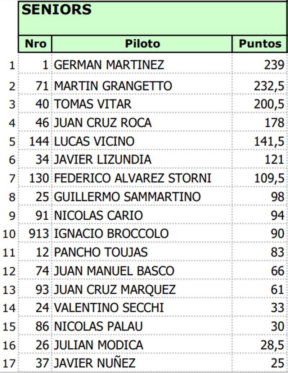The width and height of the screenshot is (288, 373).
Task: Select car number 91 of Nicolas Cario
Action: [x=42, y=215]
